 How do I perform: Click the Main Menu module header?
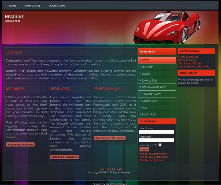[157, 52]
